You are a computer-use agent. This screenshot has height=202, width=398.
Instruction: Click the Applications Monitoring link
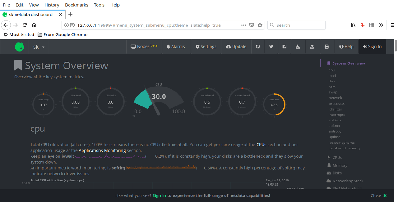click(102, 150)
